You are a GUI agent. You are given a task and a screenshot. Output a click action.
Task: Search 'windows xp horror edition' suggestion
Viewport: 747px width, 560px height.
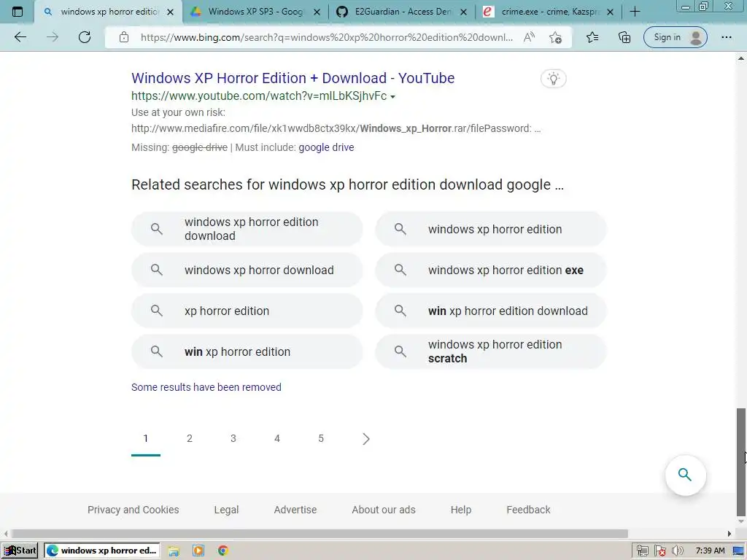pos(491,229)
